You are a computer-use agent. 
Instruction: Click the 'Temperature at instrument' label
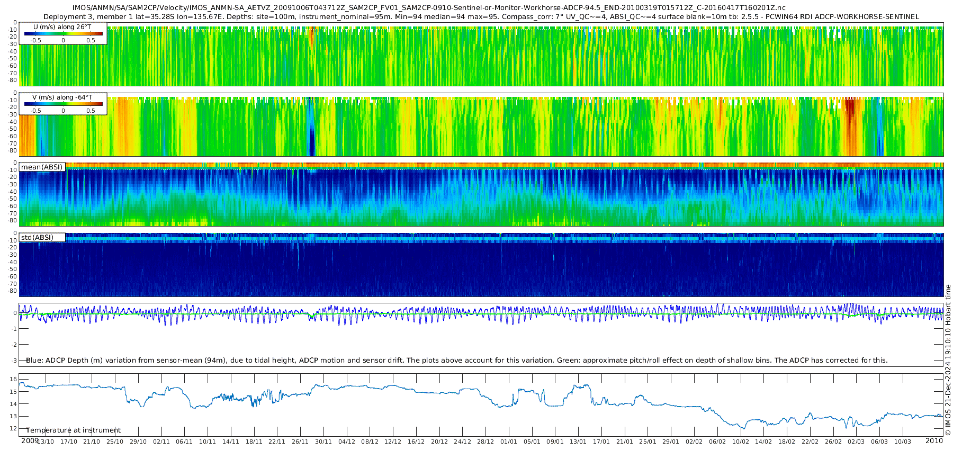[73, 430]
